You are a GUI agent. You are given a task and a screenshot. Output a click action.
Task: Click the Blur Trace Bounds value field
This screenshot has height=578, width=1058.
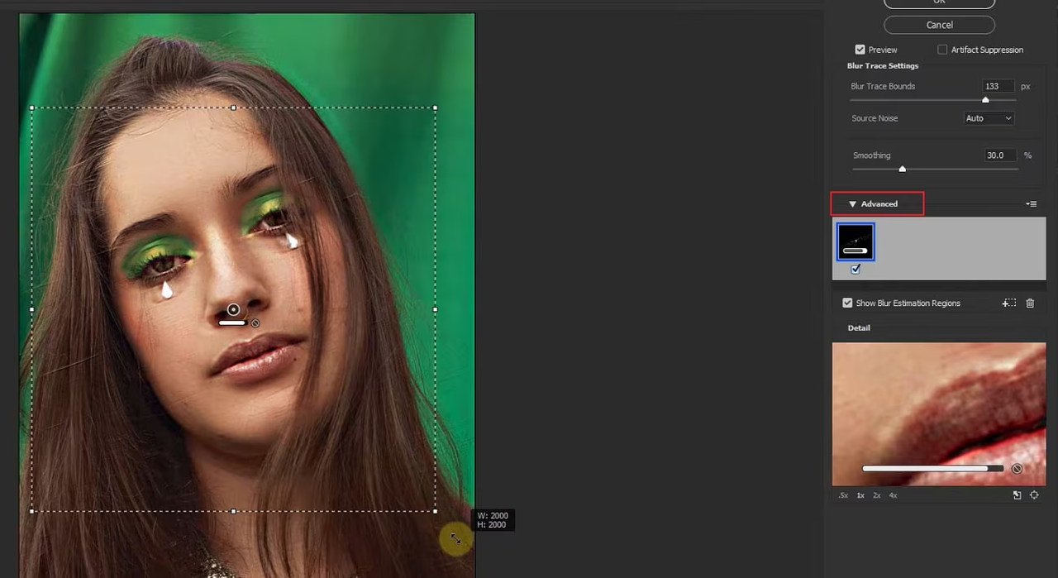click(x=996, y=86)
